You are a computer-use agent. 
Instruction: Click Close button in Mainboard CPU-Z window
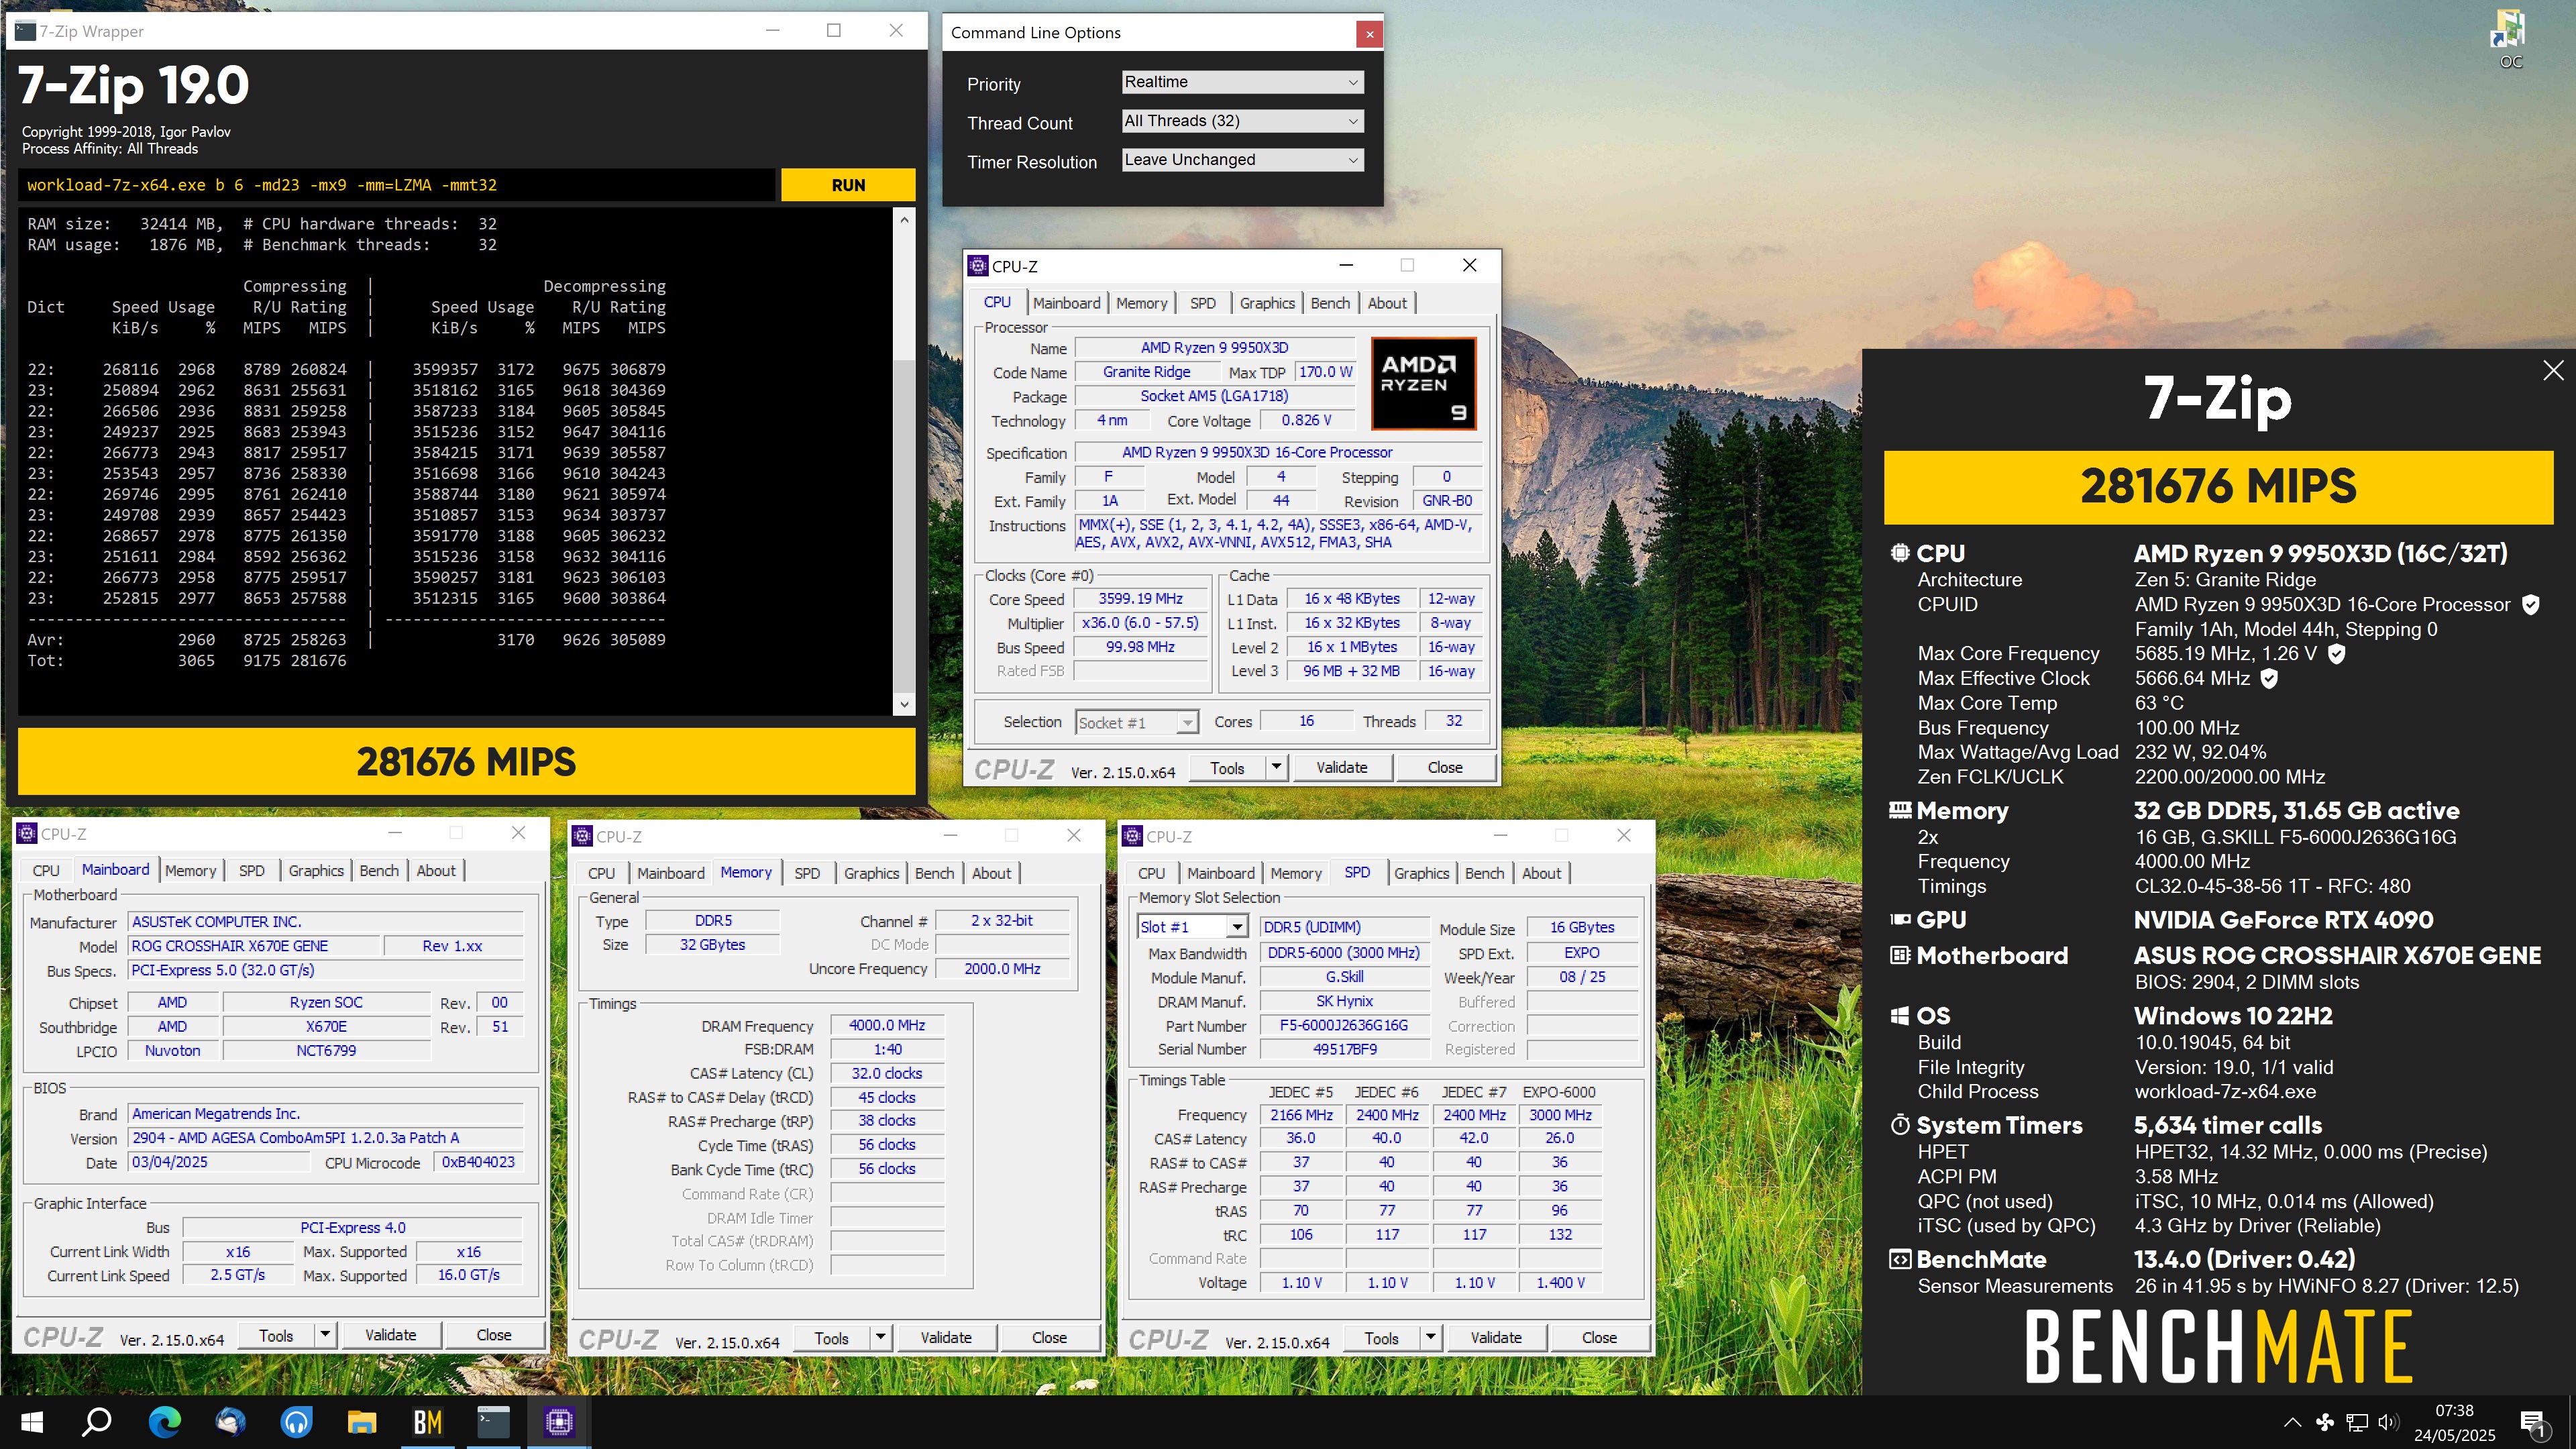(493, 1335)
